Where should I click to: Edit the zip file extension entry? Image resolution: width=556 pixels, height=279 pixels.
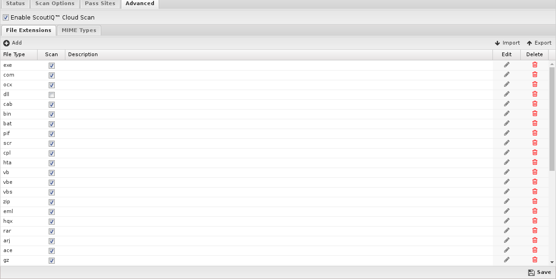pos(507,201)
